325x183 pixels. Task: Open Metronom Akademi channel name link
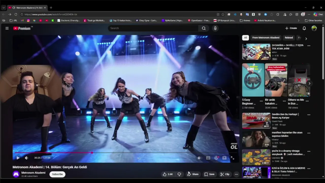pyautogui.click(x=33, y=173)
